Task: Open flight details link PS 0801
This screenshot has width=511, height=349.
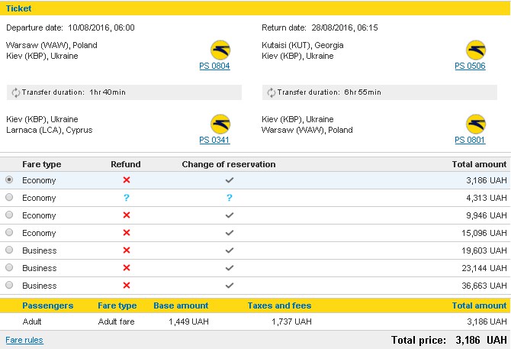Action: point(470,140)
